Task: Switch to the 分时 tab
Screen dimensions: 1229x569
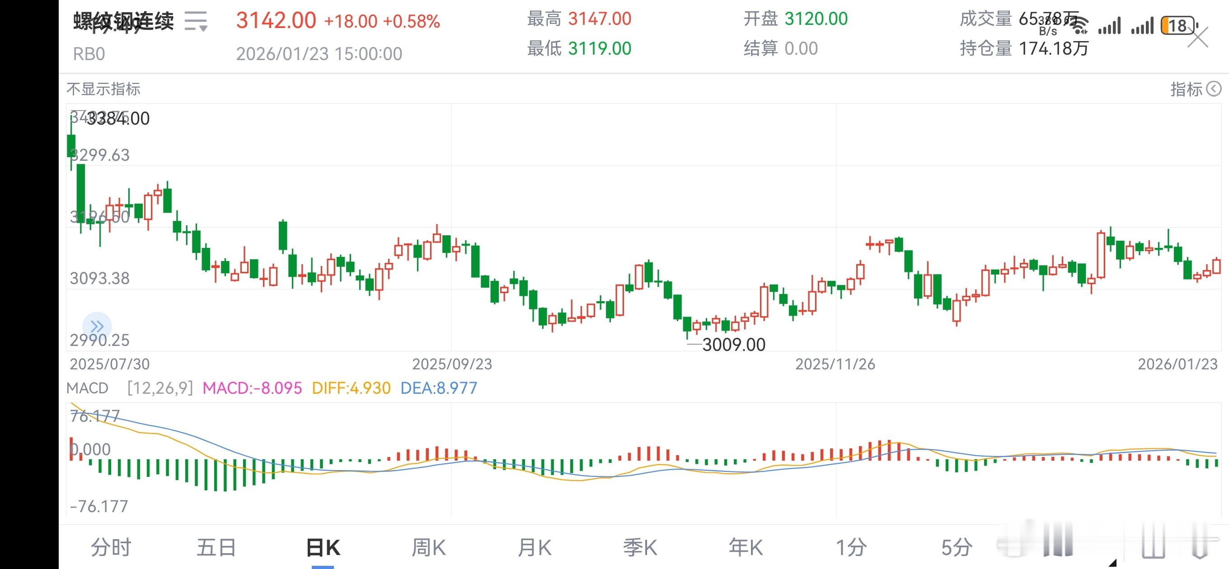Action: [x=111, y=547]
